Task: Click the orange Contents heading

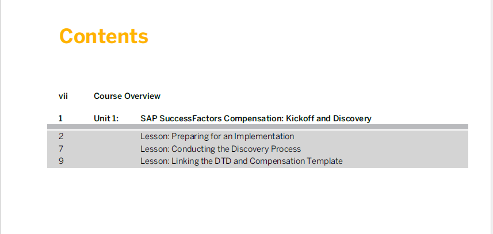Action: [x=104, y=36]
